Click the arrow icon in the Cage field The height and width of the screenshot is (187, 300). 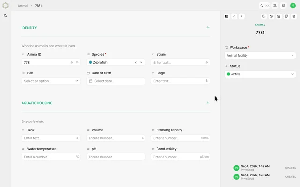(x=207, y=81)
